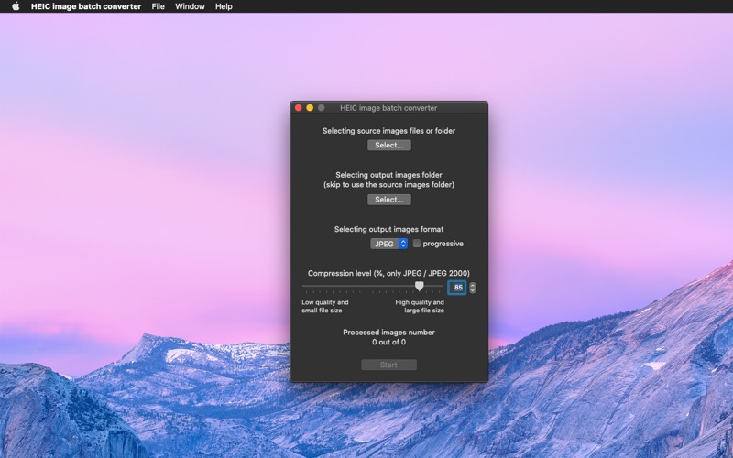Click Select under output images folder

pos(388,200)
